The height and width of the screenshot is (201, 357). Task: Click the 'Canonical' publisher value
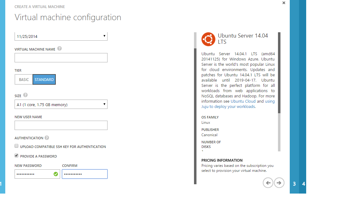point(209,135)
